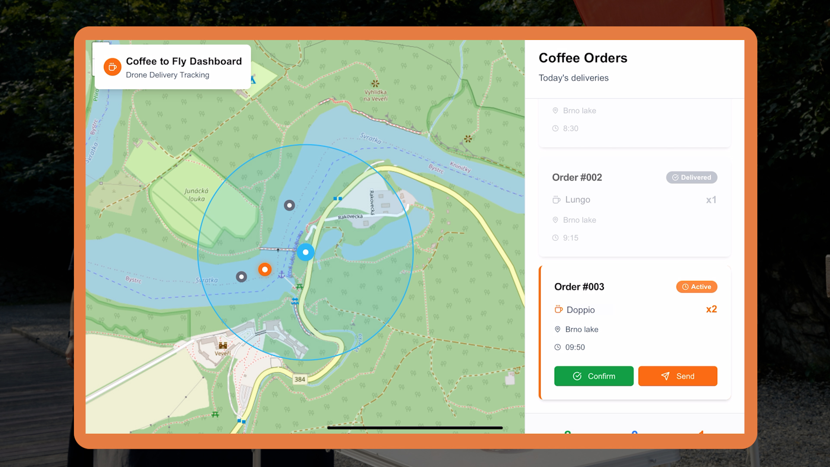Click the Send button for Order #003
The image size is (830, 467).
click(677, 376)
